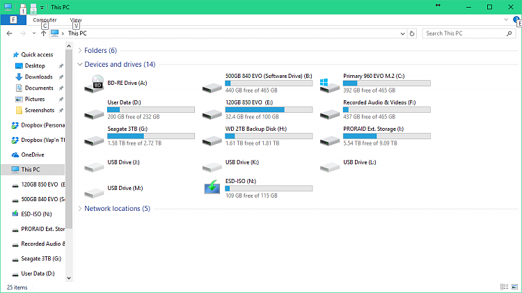Click the Search This PC field
Screen dimensions: 522x293
tap(468, 33)
